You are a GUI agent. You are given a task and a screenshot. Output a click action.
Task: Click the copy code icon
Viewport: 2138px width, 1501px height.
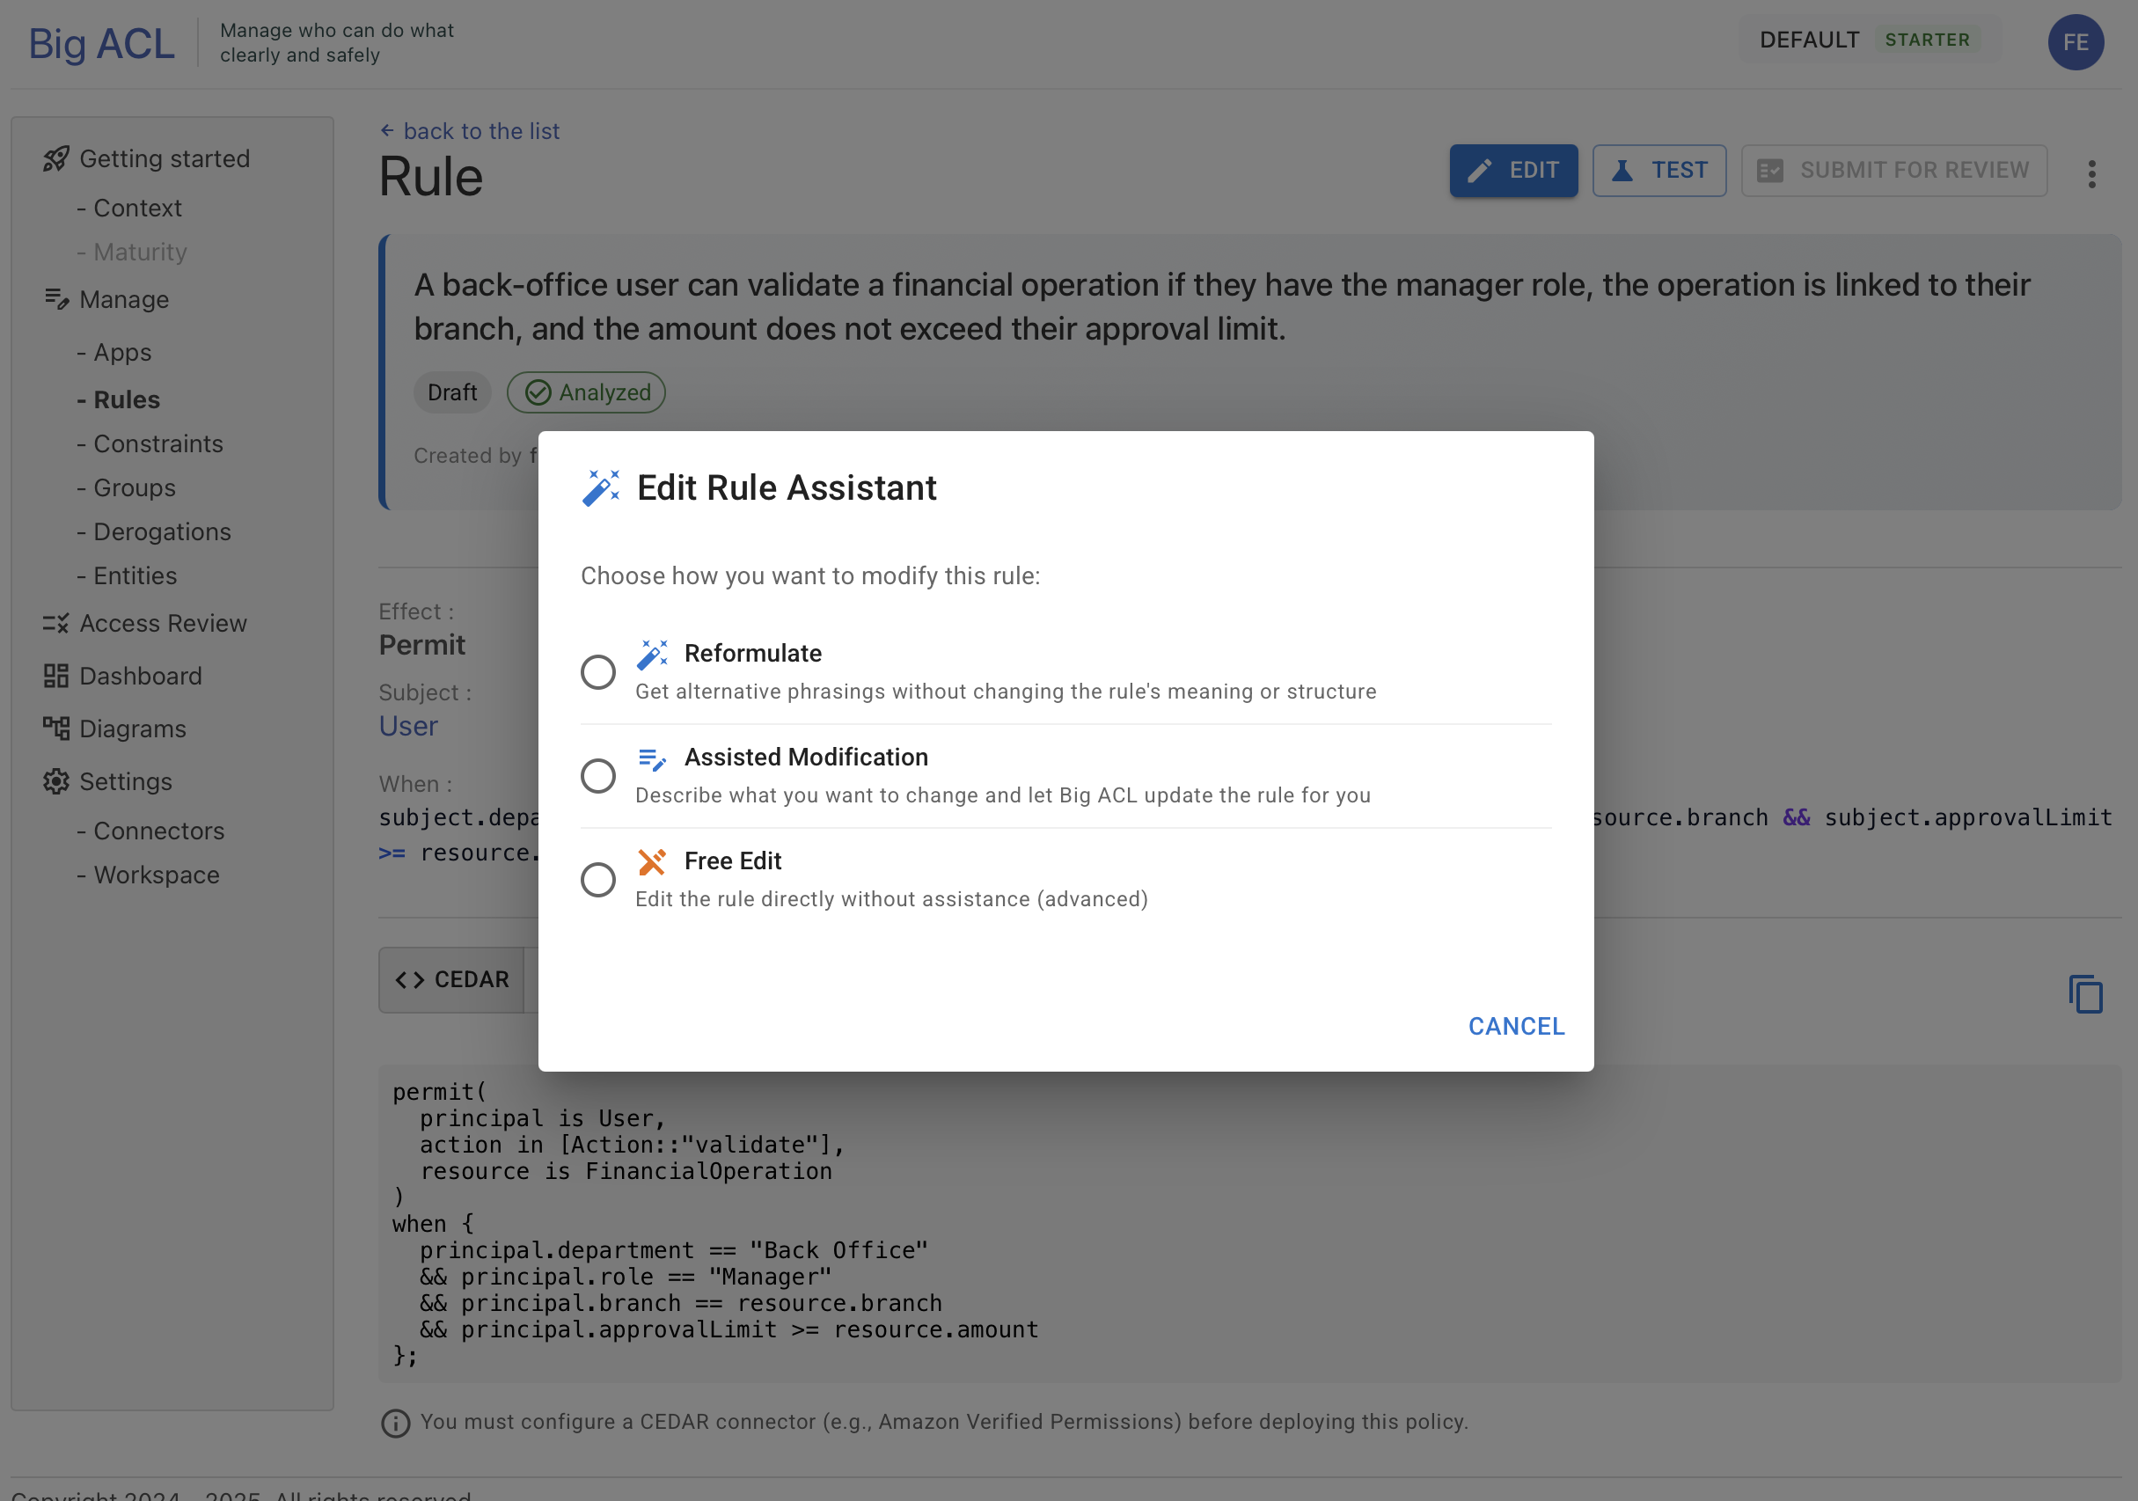click(2085, 993)
